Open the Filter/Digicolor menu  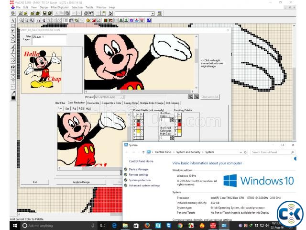click(60, 8)
